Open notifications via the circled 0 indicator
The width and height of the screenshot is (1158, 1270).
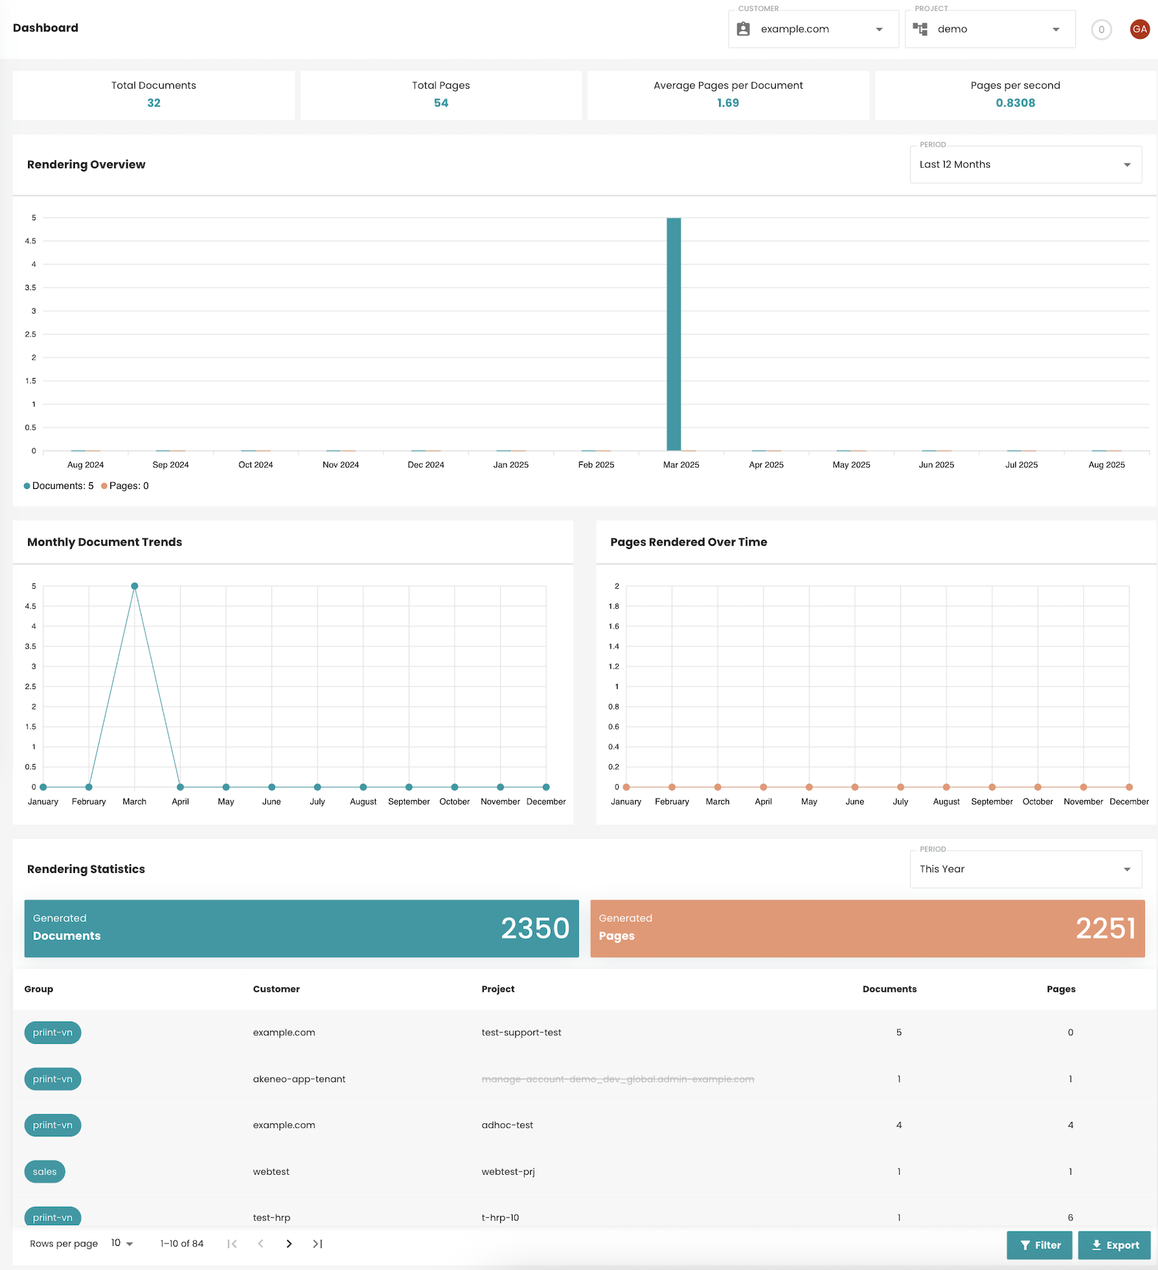click(x=1101, y=29)
